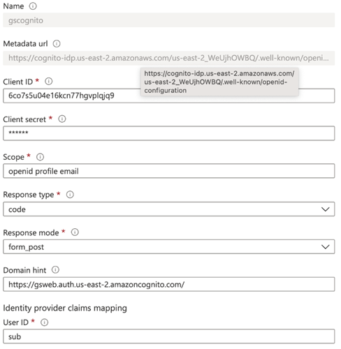Click the greyed-out Name field gscognito
The height and width of the screenshot is (349, 341).
point(169,20)
